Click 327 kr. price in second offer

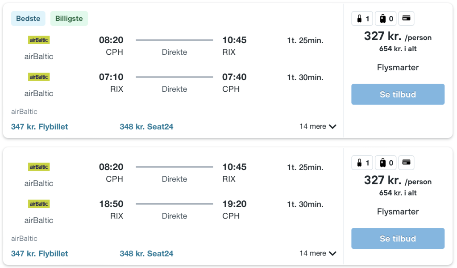pyautogui.click(x=382, y=180)
